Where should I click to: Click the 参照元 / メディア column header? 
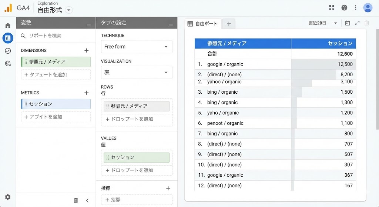pyautogui.click(x=243, y=43)
